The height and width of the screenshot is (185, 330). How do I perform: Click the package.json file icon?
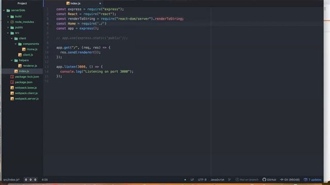point(12,82)
